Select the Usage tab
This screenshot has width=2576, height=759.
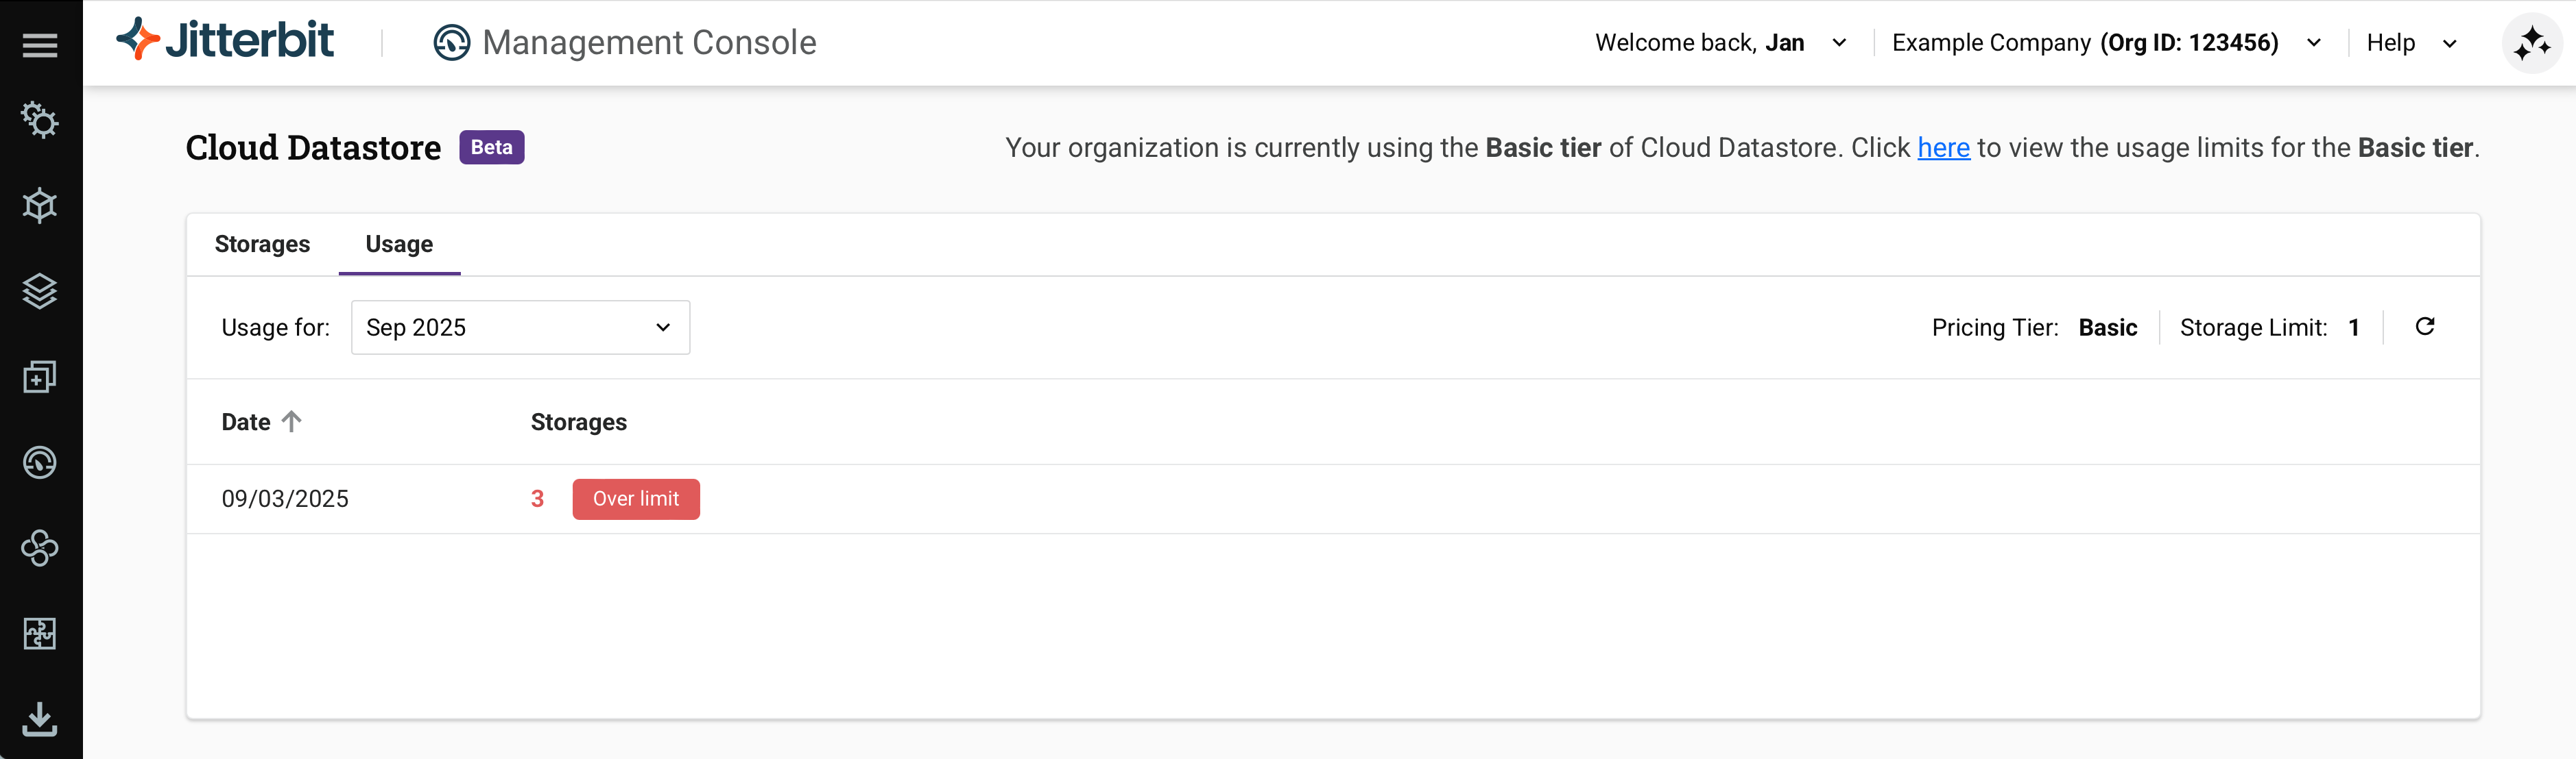399,245
